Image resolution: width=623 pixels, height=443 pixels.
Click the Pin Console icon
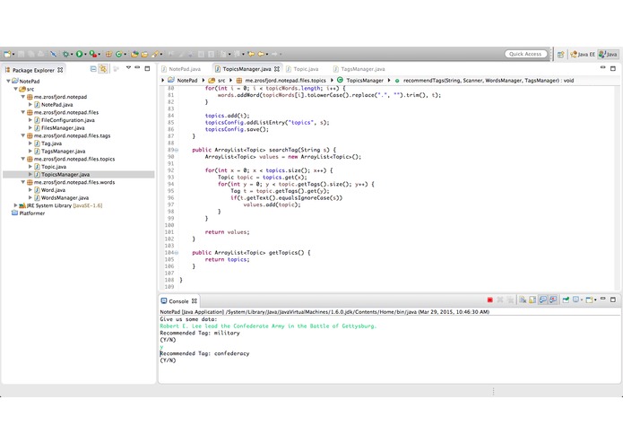(x=566, y=300)
